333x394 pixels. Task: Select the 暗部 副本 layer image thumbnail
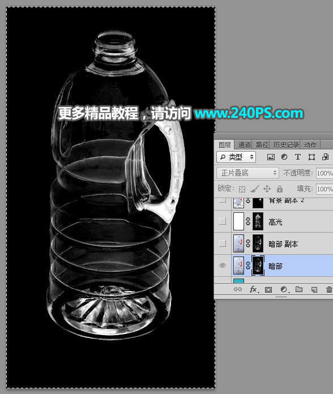[x=238, y=243]
